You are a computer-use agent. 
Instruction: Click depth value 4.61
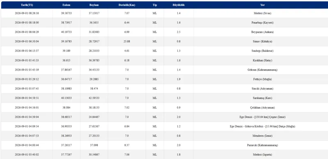[127, 51]
